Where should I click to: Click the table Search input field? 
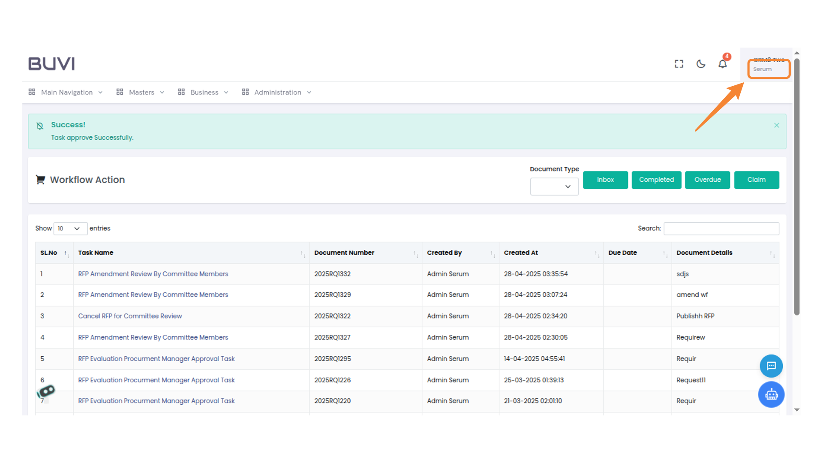[x=721, y=228]
